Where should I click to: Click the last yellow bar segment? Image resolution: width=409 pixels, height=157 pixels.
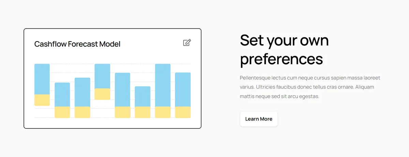coord(183,112)
